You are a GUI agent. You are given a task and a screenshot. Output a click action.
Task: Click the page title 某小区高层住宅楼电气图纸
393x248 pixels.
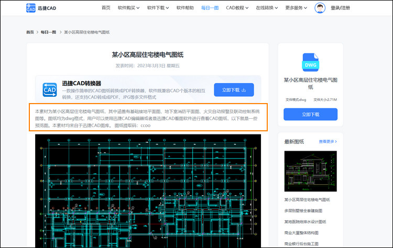coord(148,55)
